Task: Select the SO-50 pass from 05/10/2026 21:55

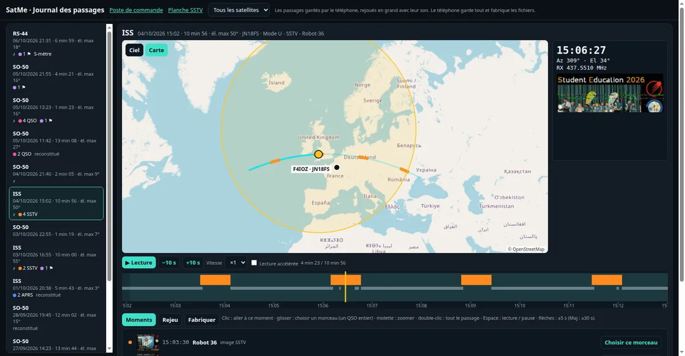Action: coord(57,76)
